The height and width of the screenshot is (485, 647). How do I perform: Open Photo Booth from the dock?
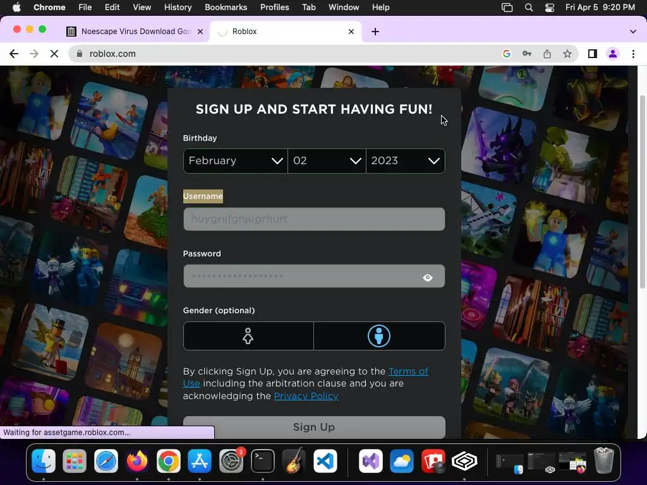pyautogui.click(x=433, y=460)
